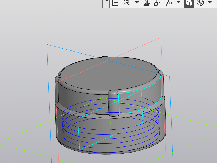The height and width of the screenshot is (163, 217).
Task: Click the rotate view icon
Action: pos(157,3)
